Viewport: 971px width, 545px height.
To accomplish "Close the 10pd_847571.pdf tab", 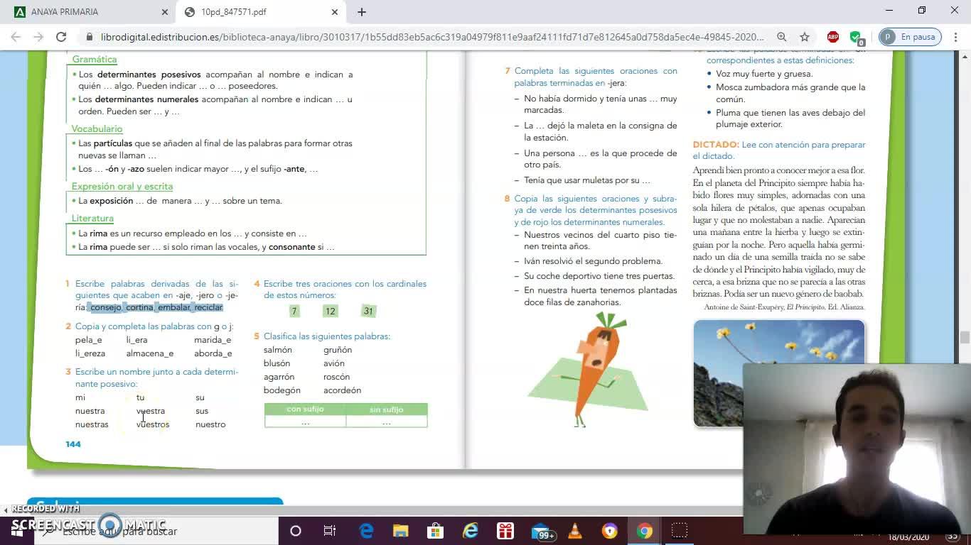I will tap(335, 12).
